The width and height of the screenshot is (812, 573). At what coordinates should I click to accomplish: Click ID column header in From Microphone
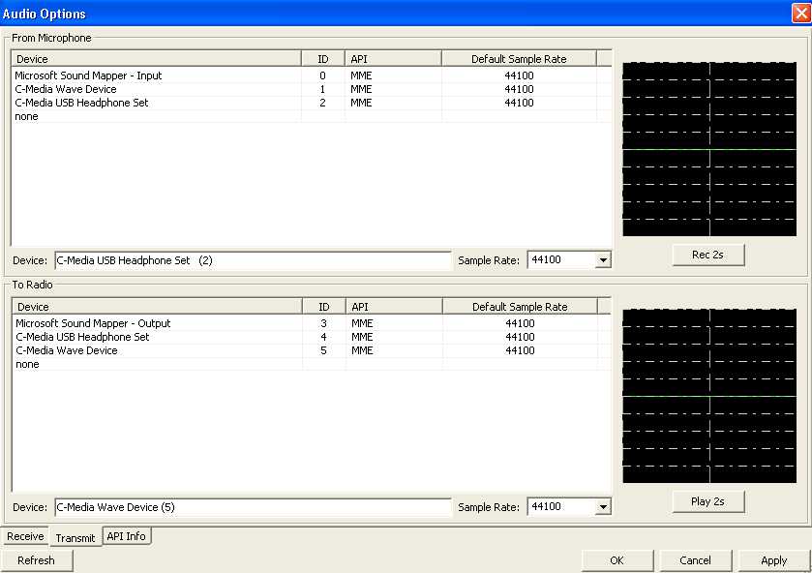pos(323,59)
